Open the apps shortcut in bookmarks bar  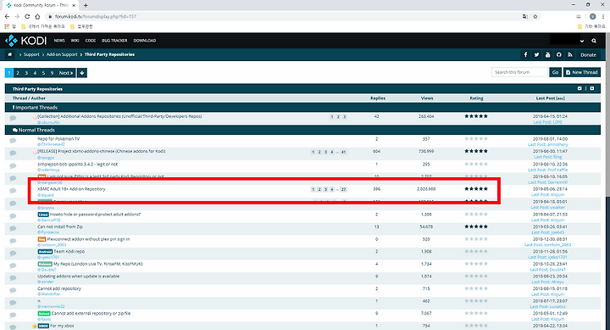click(10, 26)
